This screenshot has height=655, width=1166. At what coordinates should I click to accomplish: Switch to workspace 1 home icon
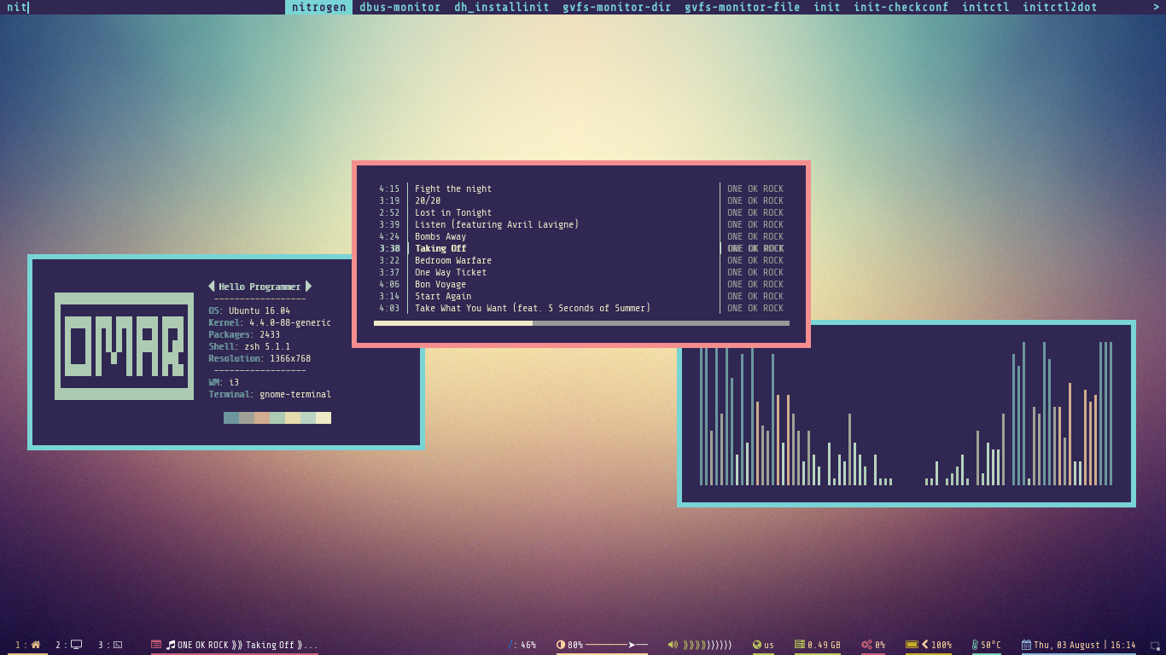coord(36,645)
